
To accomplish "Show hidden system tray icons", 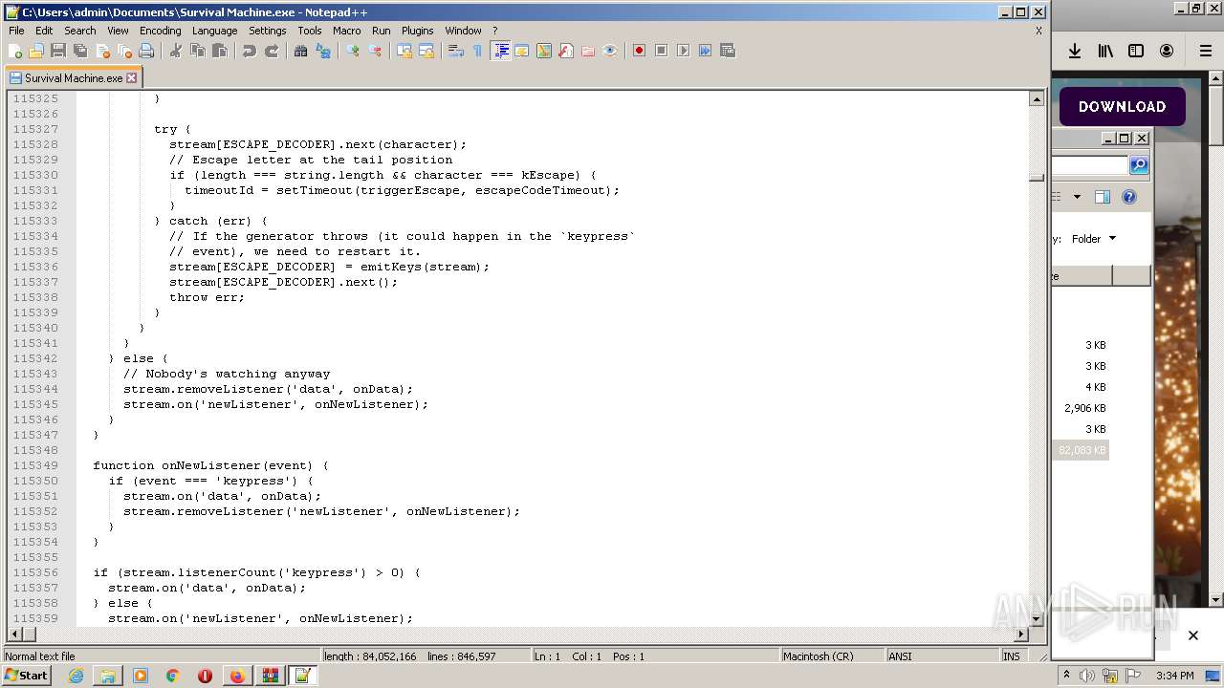I will (1066, 676).
